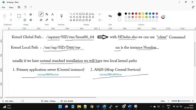This screenshot has height=110, width=196.
Task: Choose the Heart shape
Action: 87,20
